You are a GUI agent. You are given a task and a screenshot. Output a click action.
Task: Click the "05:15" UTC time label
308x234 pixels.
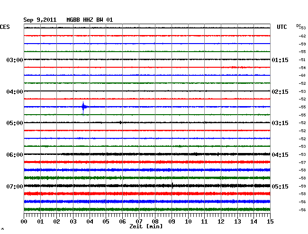tap(280, 186)
